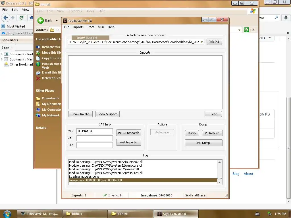Viewport: 291px width, 218px height.
Task: Select the Imagebase line in the log
Action: (x=143, y=180)
